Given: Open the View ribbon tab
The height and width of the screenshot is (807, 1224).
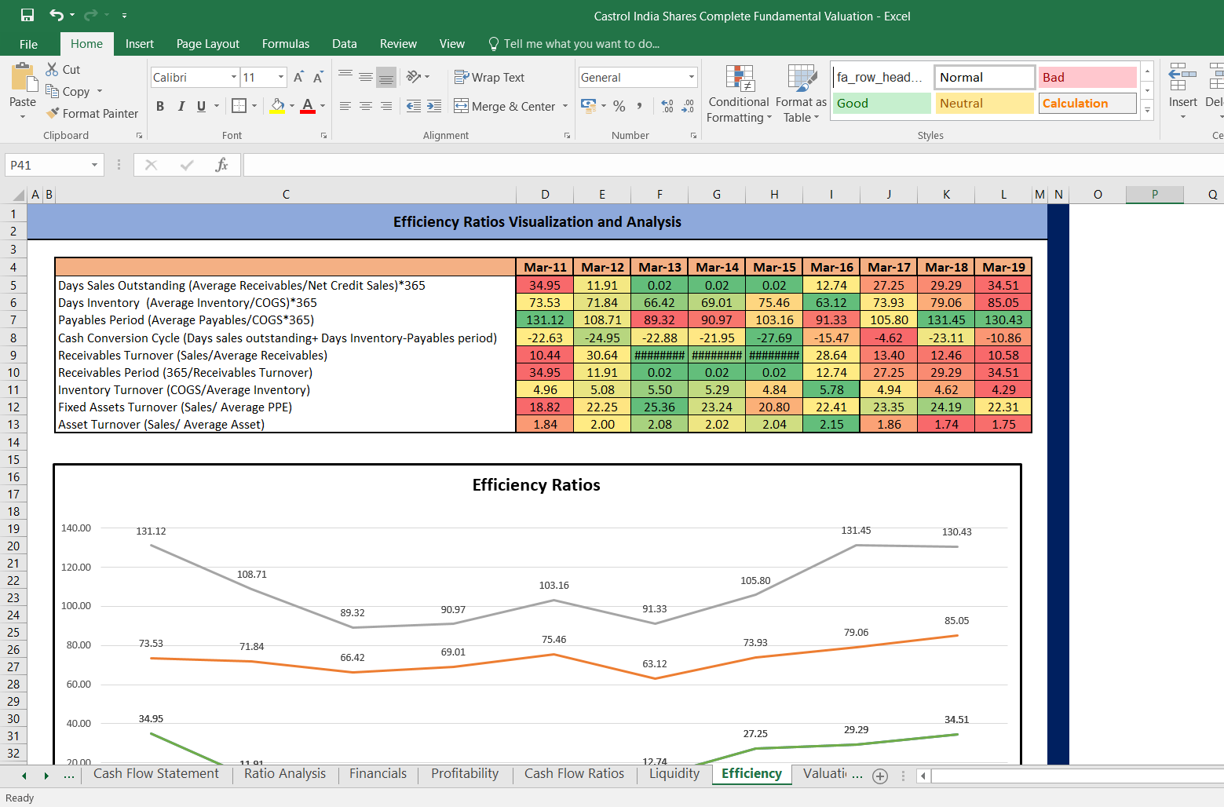Looking at the screenshot, I should pyautogui.click(x=452, y=44).
